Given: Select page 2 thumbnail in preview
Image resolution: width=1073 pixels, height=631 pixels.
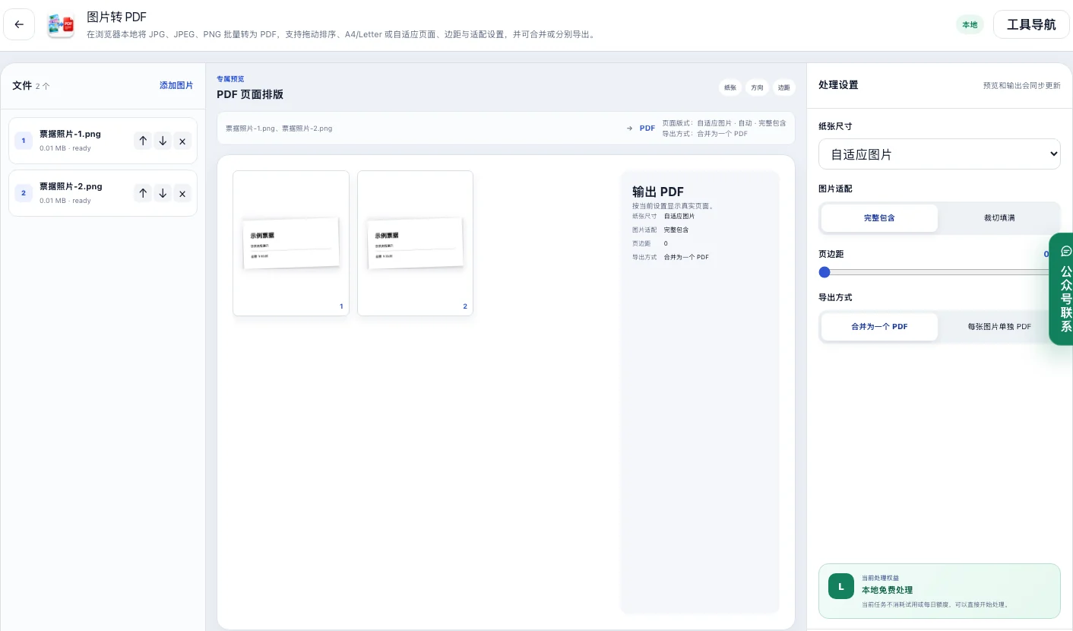Looking at the screenshot, I should [x=415, y=243].
